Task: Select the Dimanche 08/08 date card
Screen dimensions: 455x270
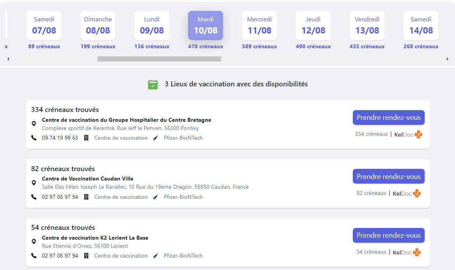Action: click(98, 26)
